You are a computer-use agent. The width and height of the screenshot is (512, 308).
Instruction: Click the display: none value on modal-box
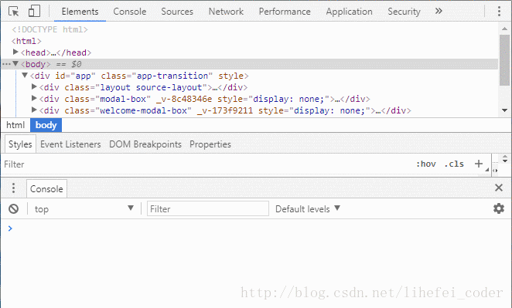(x=288, y=99)
